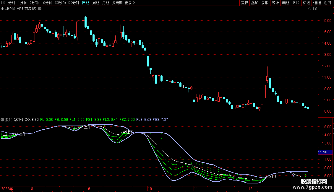Click the FL1: 9.02 indicator value
This screenshot has height=192, width=334.
pos(77,120)
